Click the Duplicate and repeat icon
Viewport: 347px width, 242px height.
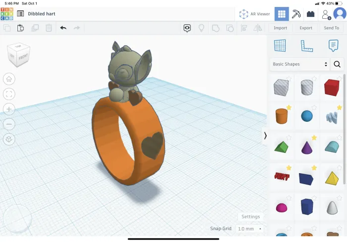click(x=35, y=28)
